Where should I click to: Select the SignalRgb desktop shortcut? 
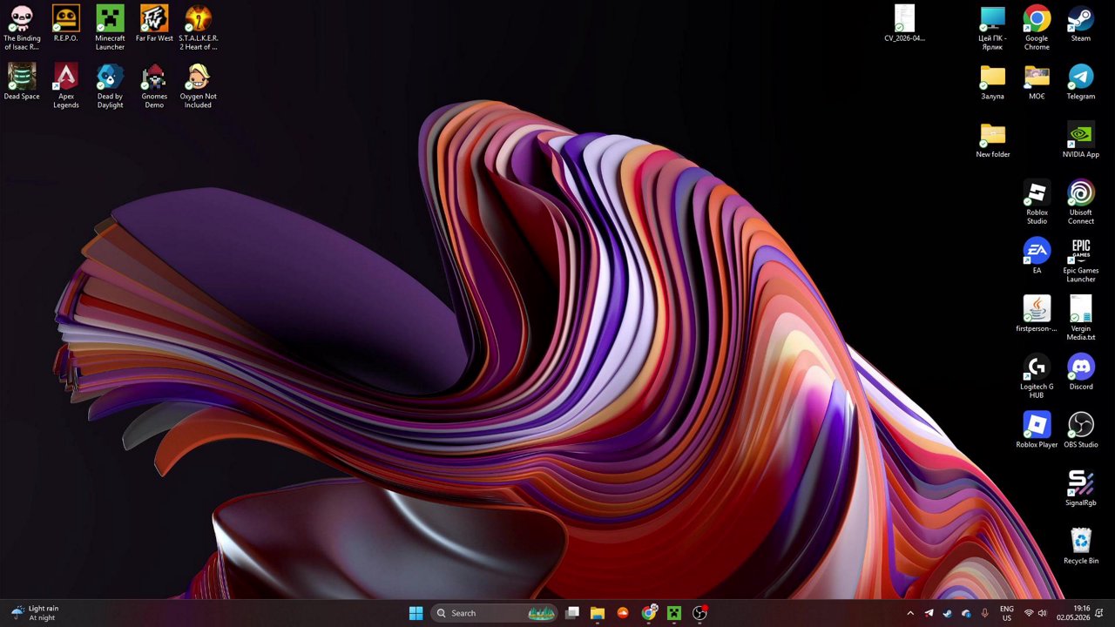click(x=1081, y=489)
